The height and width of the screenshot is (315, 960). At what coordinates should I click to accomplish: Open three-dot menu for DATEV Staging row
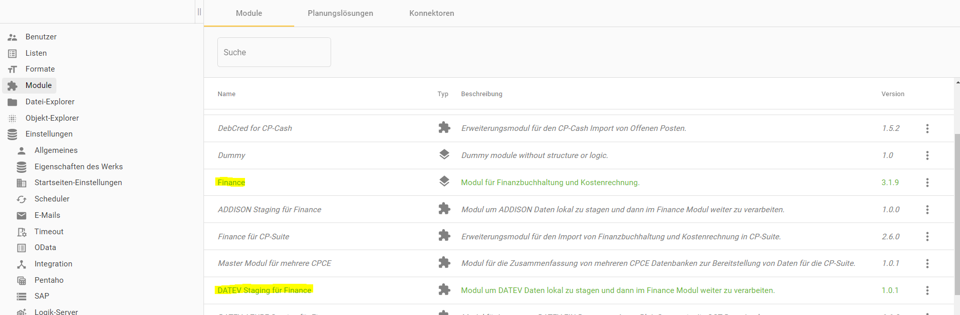[x=927, y=290]
